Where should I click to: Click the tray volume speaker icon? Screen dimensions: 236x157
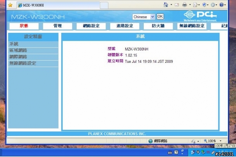pyautogui.click(x=198, y=152)
